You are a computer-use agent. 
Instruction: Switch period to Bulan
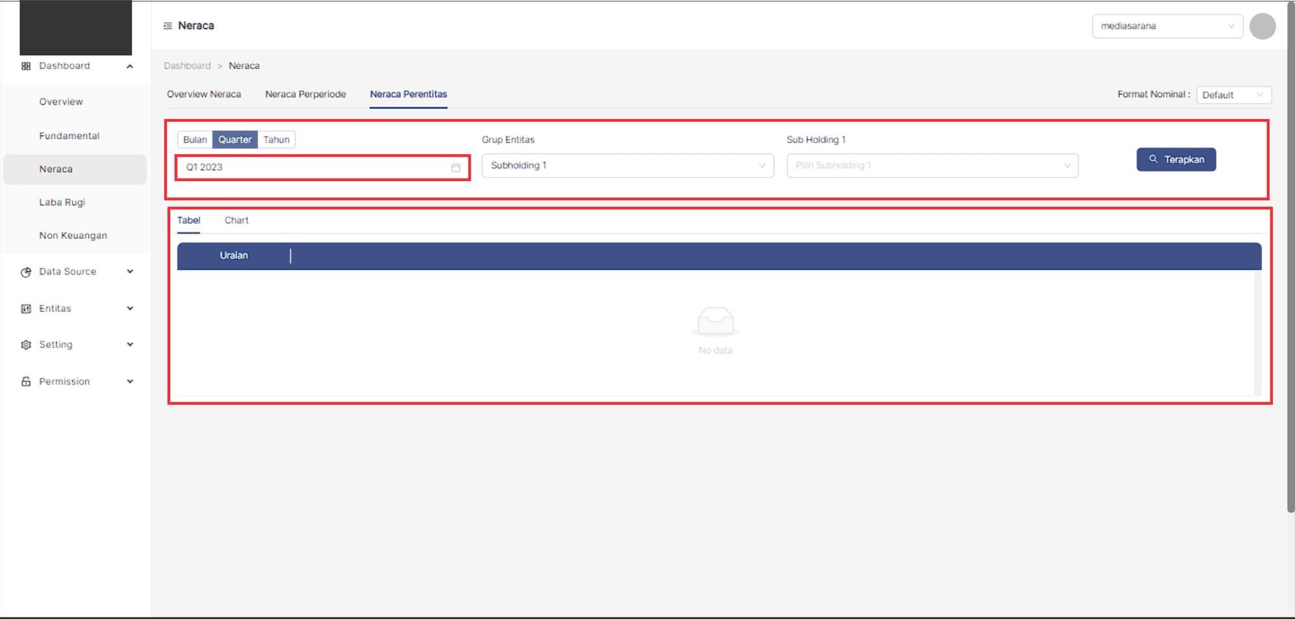click(195, 140)
